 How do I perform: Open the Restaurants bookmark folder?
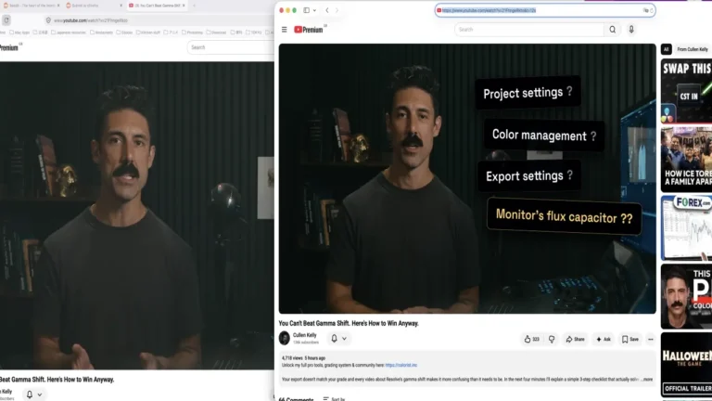[x=101, y=32]
